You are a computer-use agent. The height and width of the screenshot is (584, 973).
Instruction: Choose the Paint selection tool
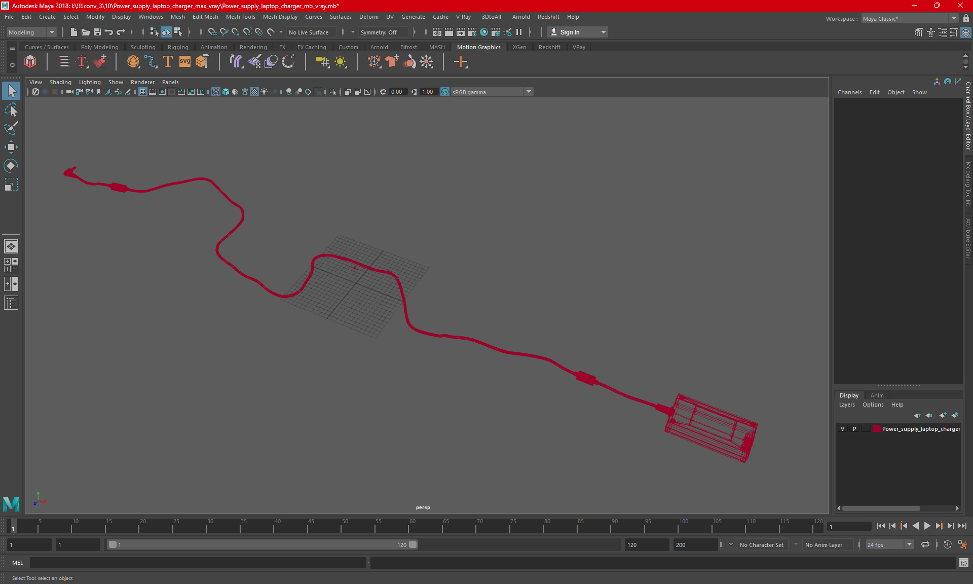(x=11, y=128)
